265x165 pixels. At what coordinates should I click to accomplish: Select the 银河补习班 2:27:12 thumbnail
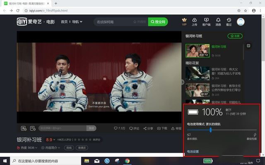[x=198, y=51]
